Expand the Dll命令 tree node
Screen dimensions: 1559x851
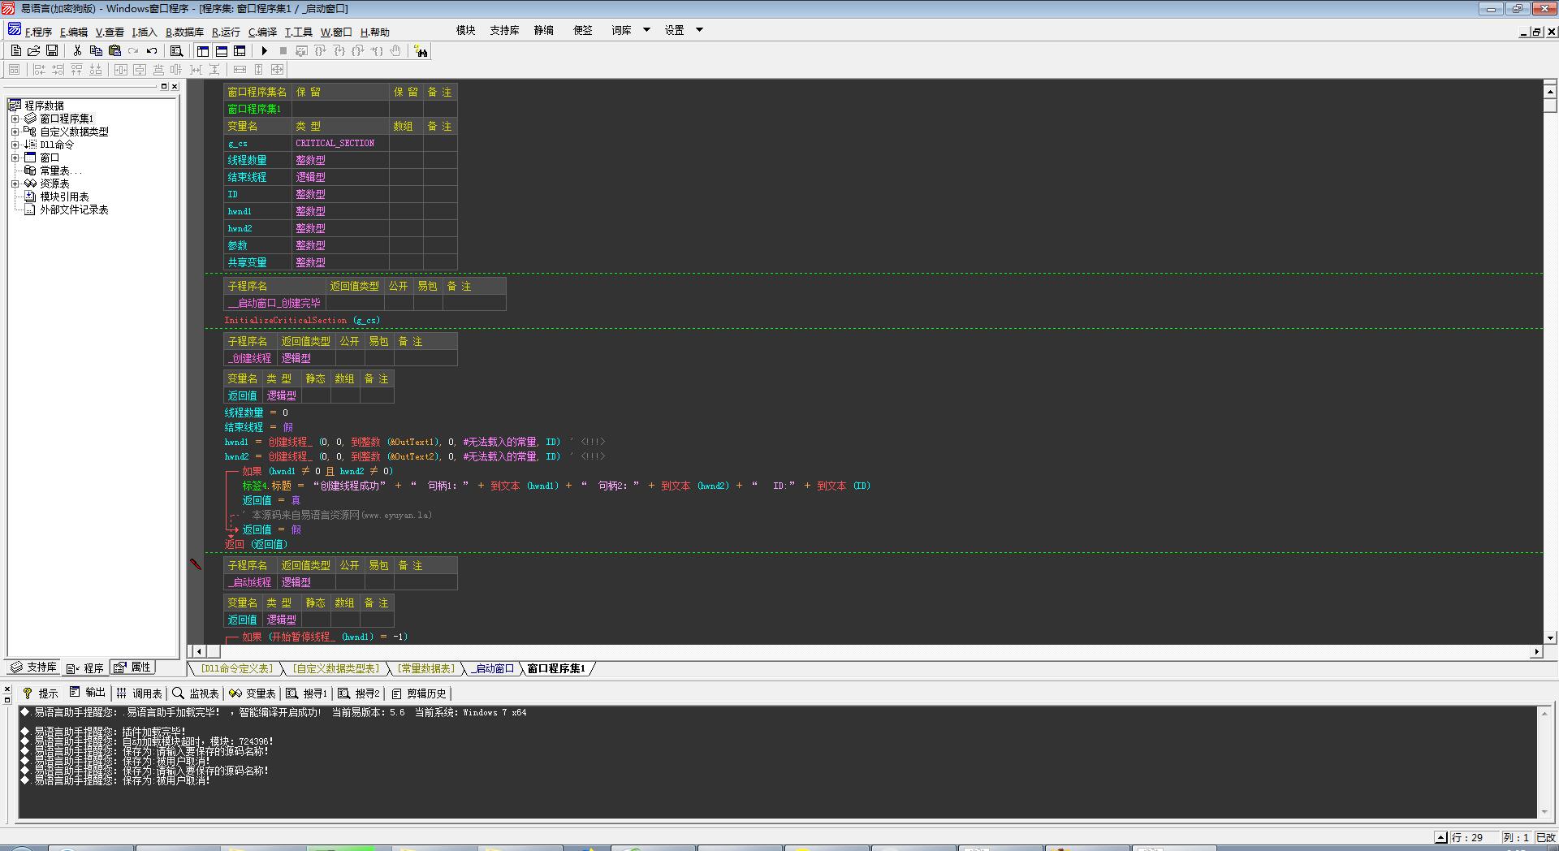15,145
